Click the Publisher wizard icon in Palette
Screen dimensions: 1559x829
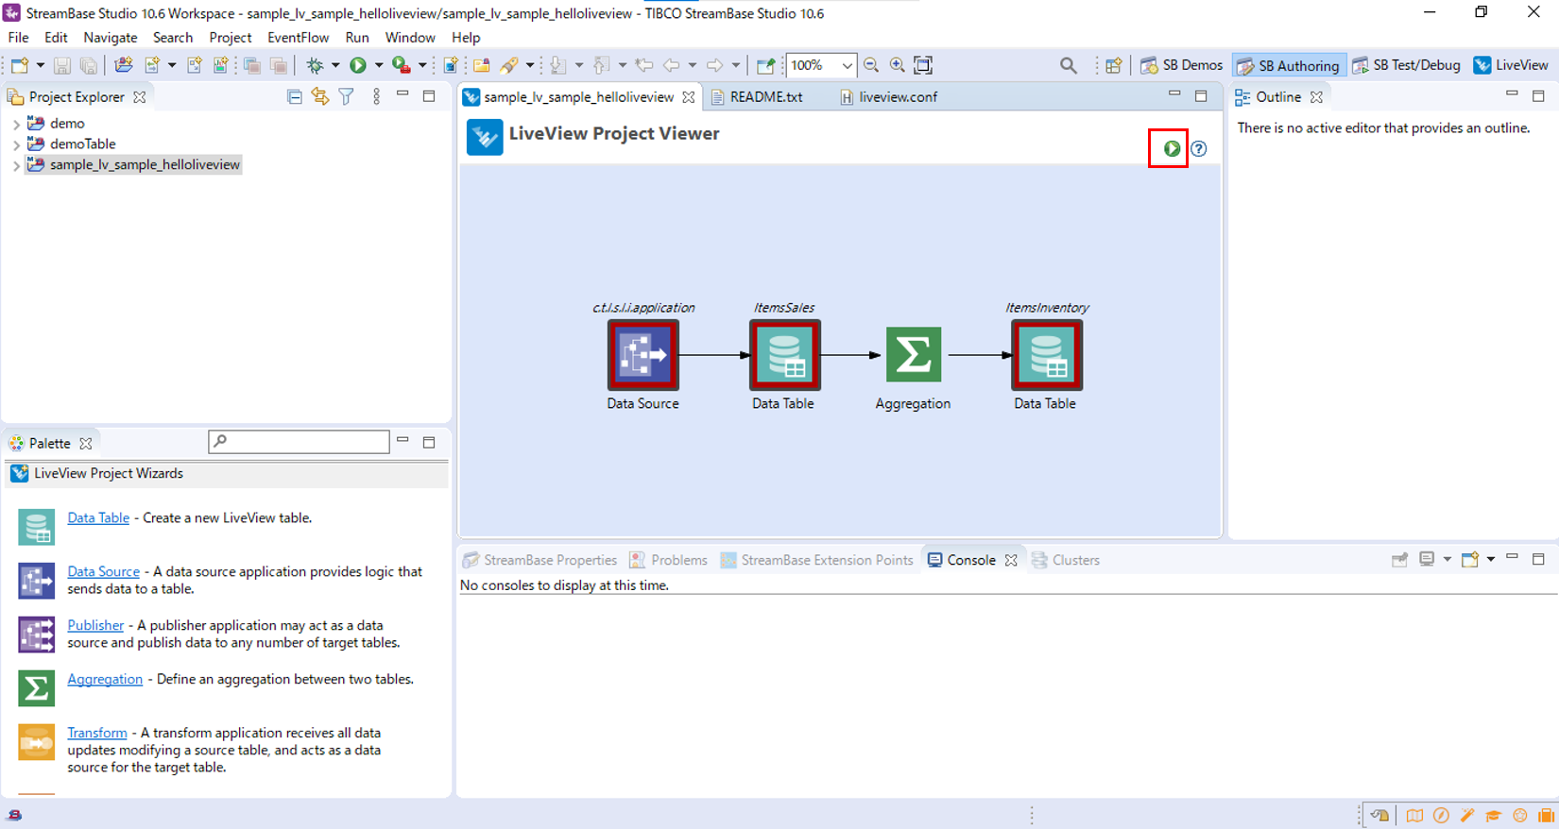(x=36, y=634)
